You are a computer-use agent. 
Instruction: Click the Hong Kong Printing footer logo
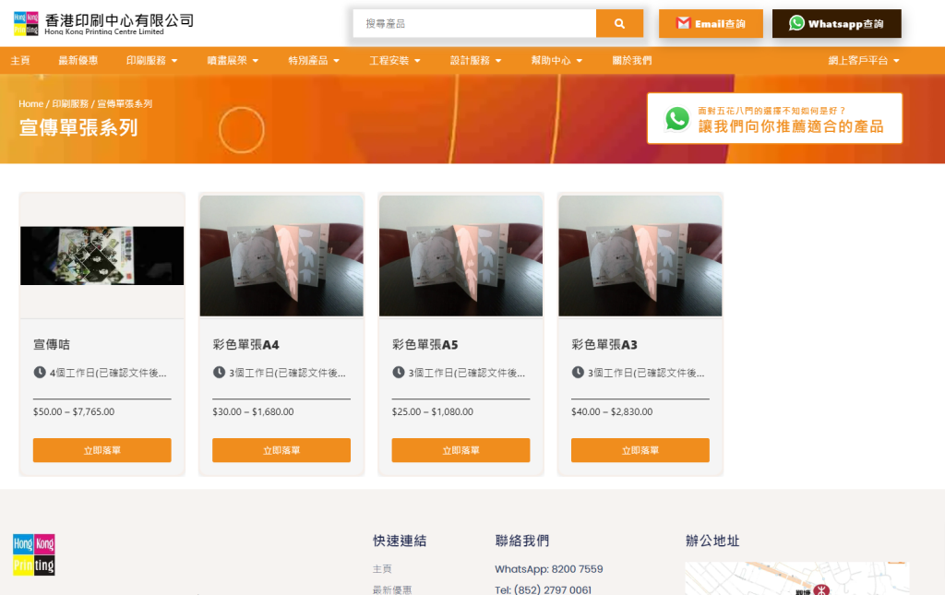click(x=34, y=554)
